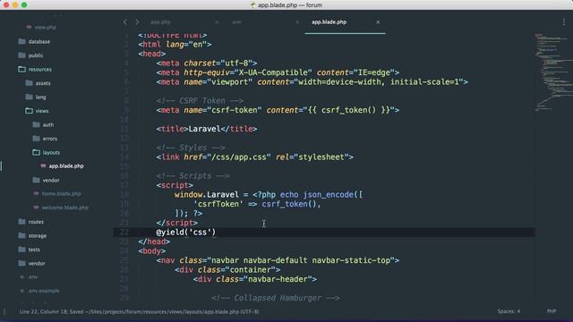Open the .env.example file
Screen dimensions: 573x322
click(x=44, y=291)
